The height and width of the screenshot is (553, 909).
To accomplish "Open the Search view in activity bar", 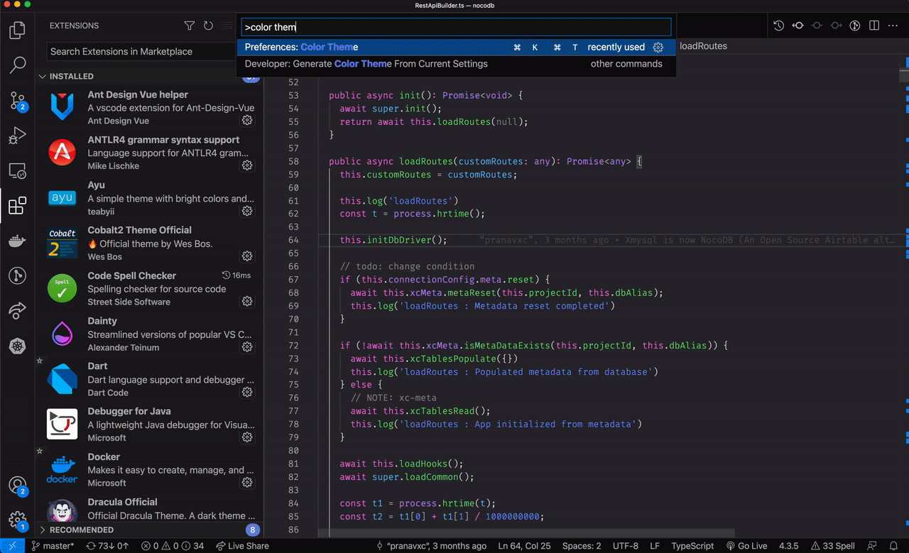I will (x=18, y=65).
